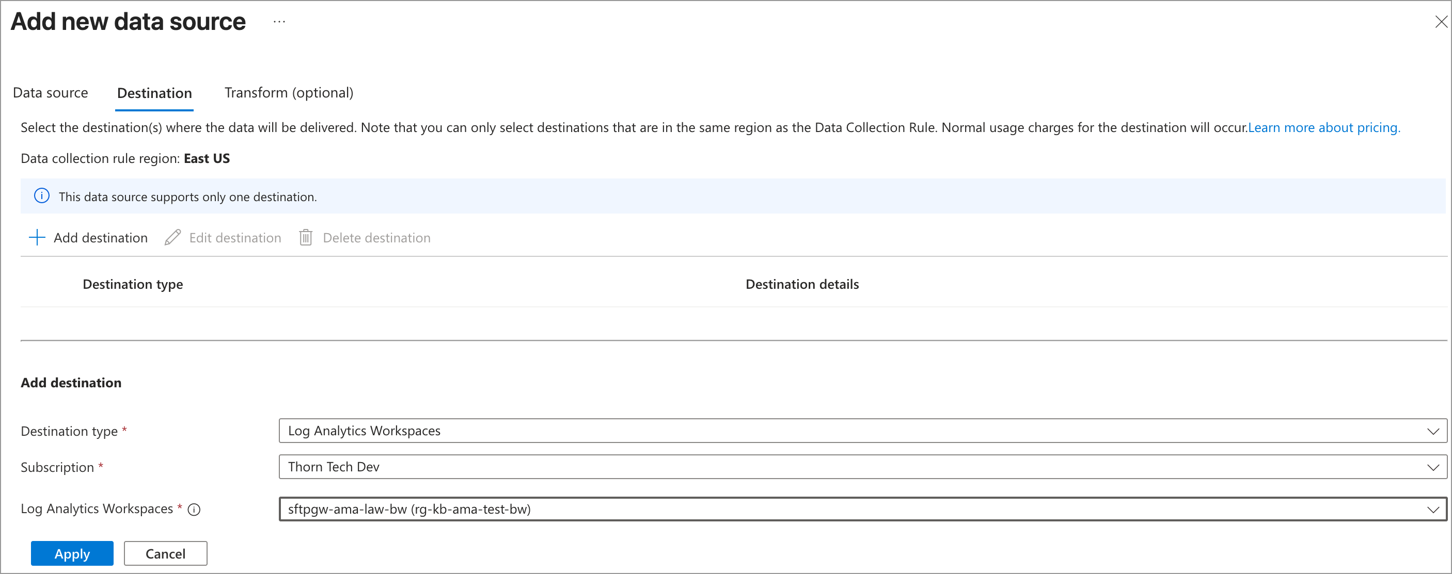Click the info icon beside Log Analytics Workspaces
The height and width of the screenshot is (574, 1452).
pyautogui.click(x=194, y=510)
